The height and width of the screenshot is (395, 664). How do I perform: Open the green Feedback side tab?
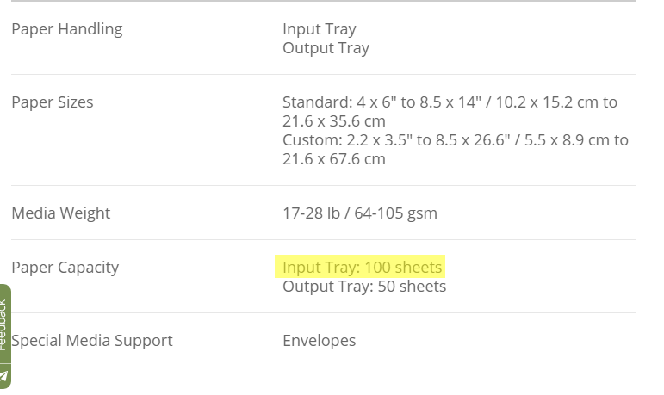[5, 336]
